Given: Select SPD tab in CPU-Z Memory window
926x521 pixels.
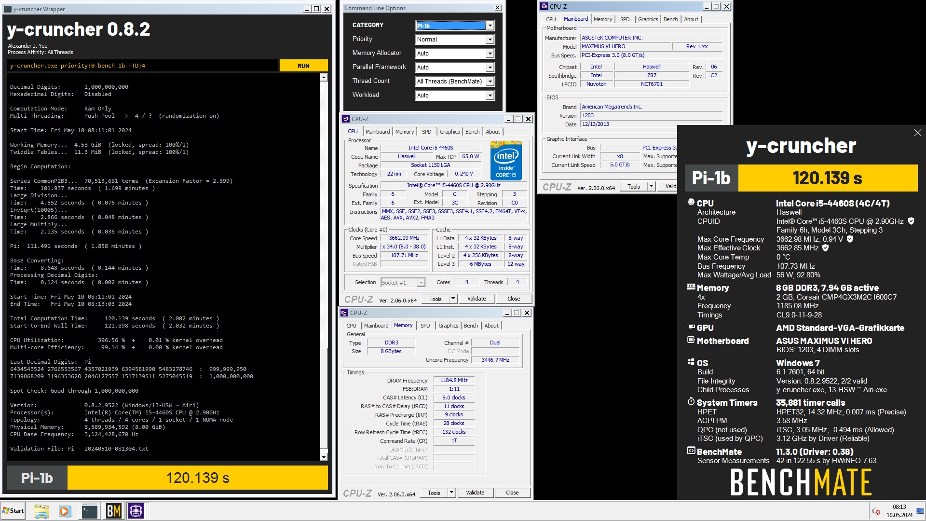Looking at the screenshot, I should (425, 326).
